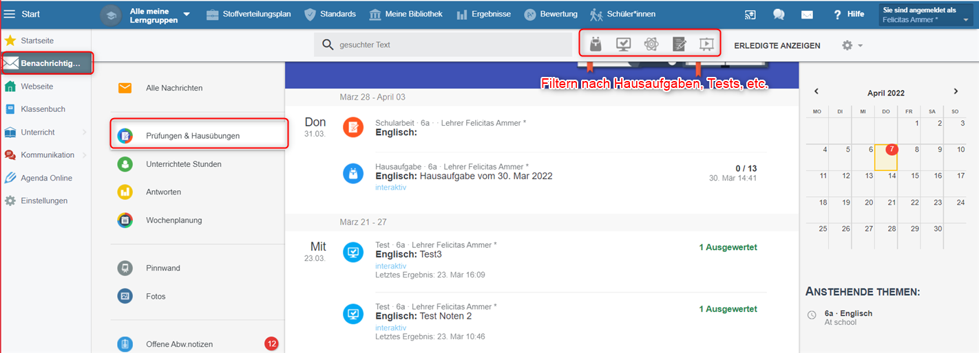Open mail envelope icon in header

coord(807,14)
